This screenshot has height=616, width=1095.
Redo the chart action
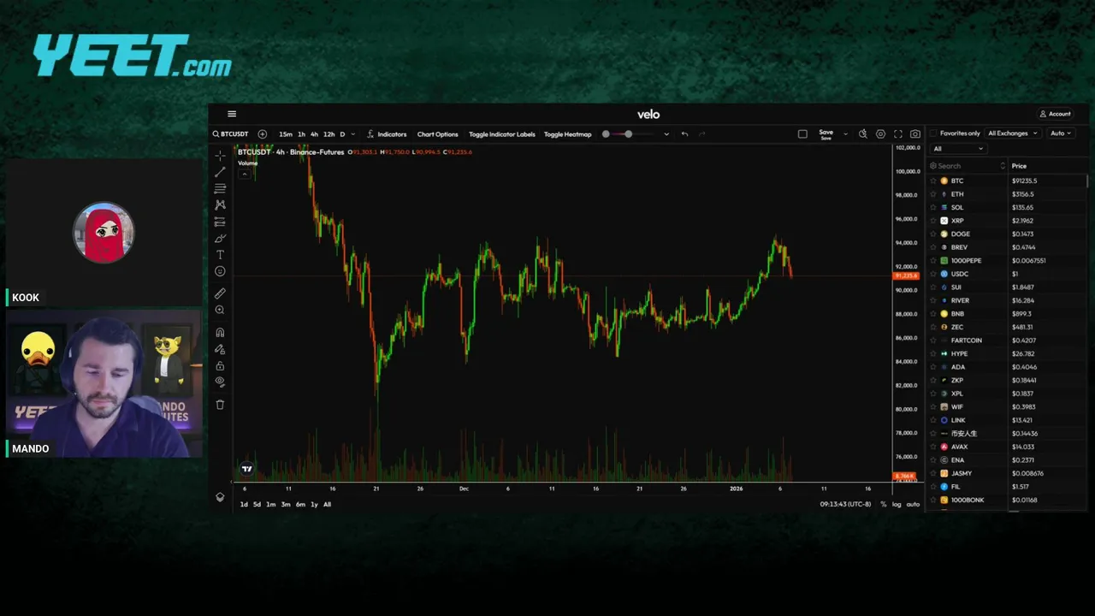702,134
